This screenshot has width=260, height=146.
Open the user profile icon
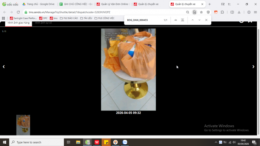[x=249, y=12]
